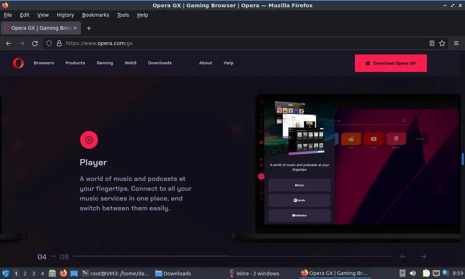This screenshot has width=465, height=279.
Task: Open a new tab with plus button
Action: pyautogui.click(x=89, y=28)
